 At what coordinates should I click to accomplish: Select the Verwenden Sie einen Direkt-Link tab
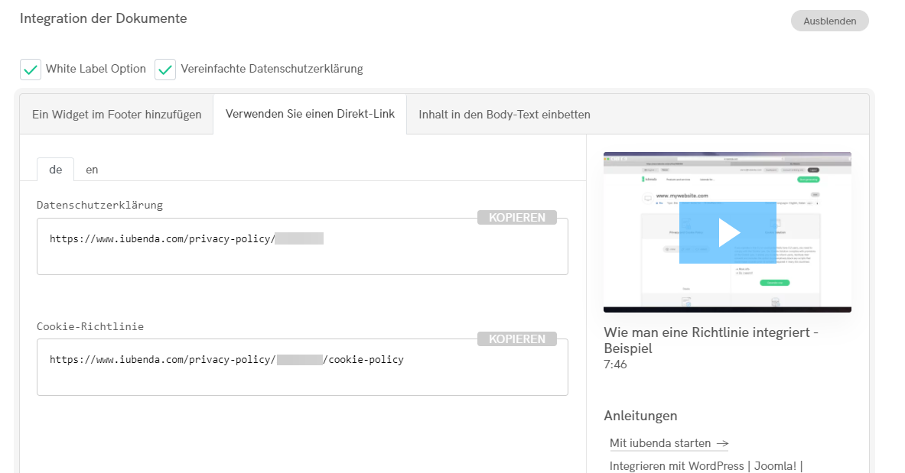click(x=310, y=114)
